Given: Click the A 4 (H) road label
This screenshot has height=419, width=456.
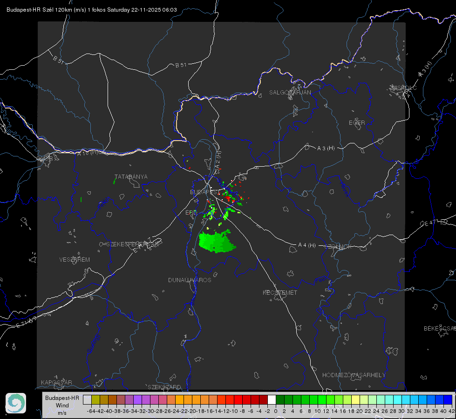Looking at the screenshot, I should [307, 245].
